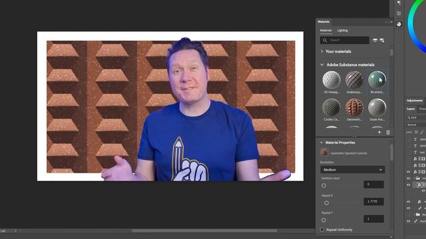Screen dimensions: 426x239
Task: Toggle visibility eye of bottom-most layer
Action: tap(408, 221)
